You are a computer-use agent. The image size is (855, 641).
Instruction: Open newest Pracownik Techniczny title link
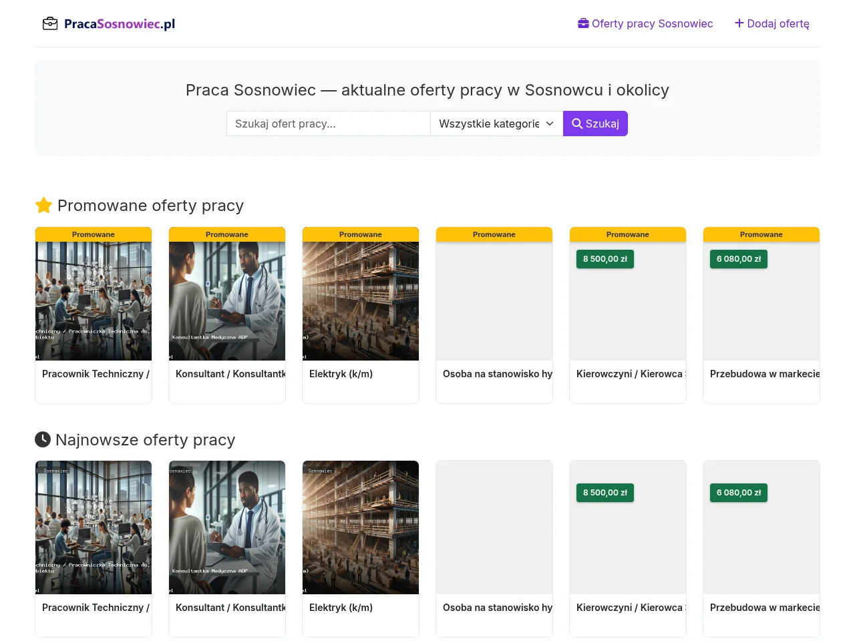pyautogui.click(x=96, y=608)
